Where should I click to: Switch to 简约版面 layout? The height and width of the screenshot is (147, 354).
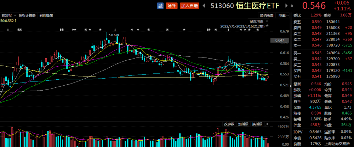click(x=267, y=16)
